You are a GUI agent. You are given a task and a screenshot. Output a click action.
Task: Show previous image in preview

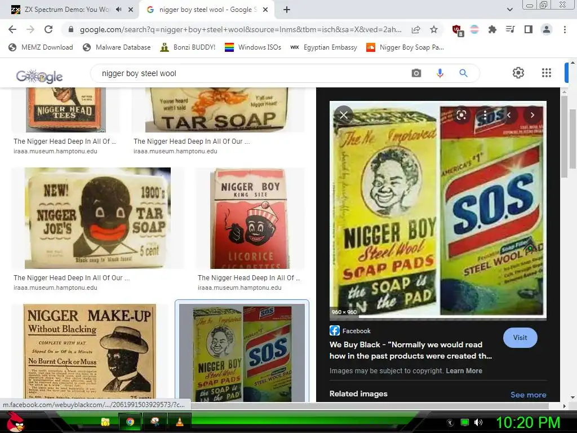click(509, 115)
